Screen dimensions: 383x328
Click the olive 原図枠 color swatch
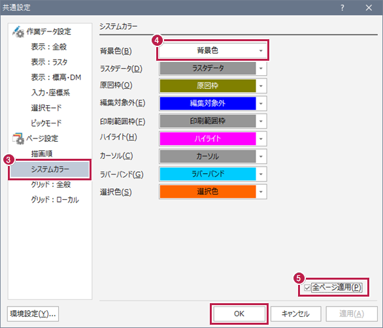[208, 86]
